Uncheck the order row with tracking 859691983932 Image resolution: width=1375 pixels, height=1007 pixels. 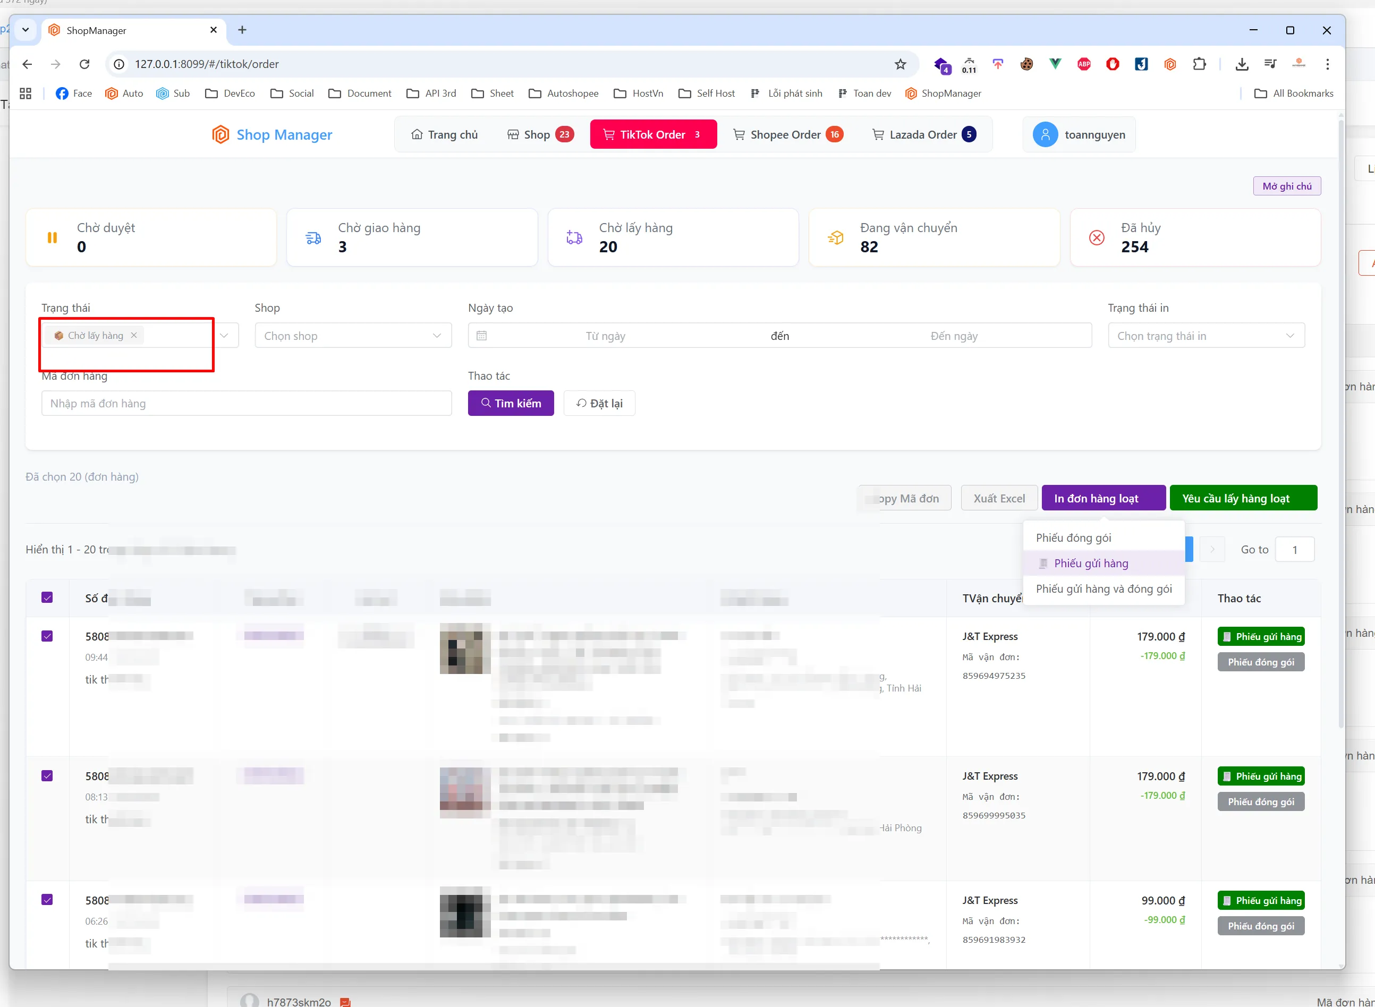click(47, 899)
